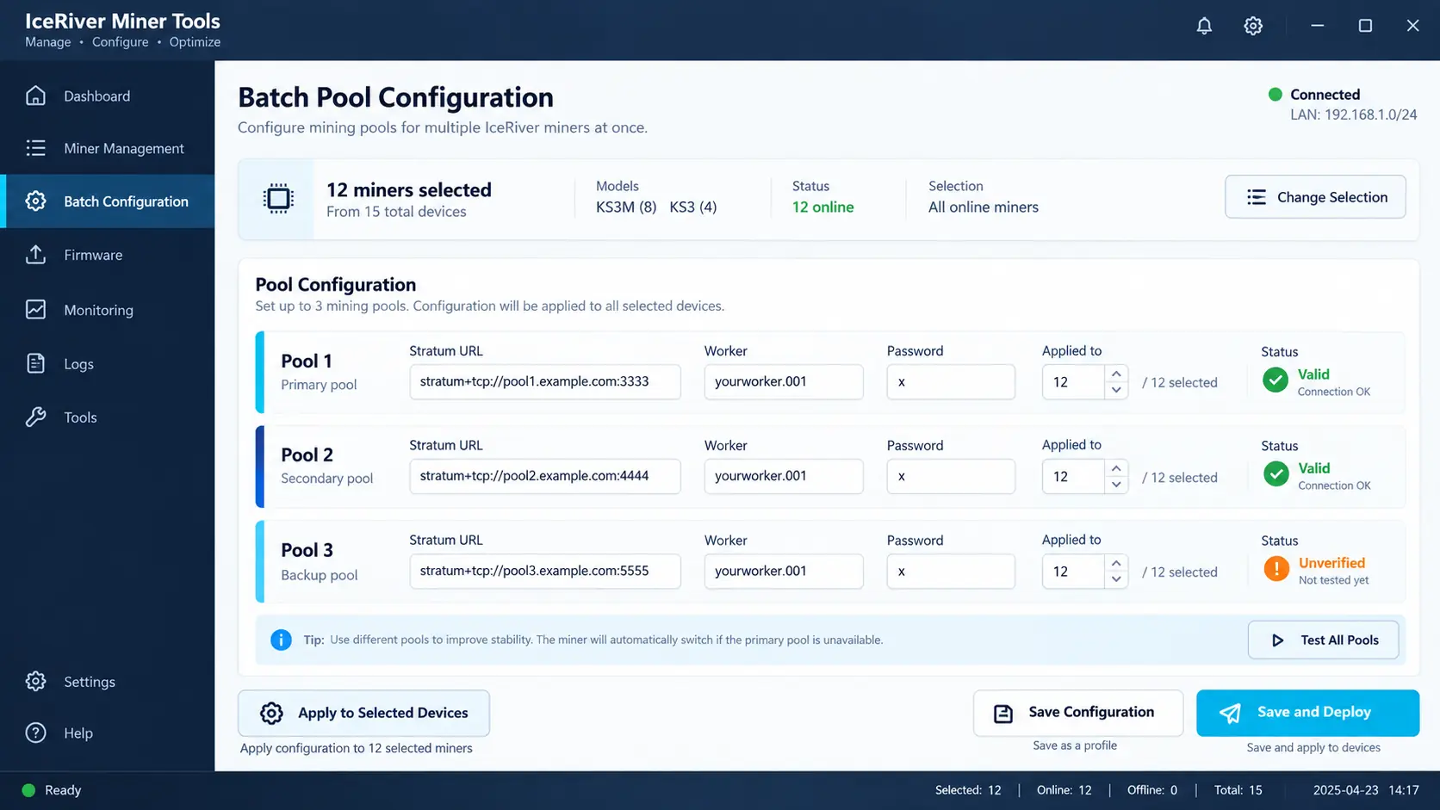Edit the Pool 3 Stratum URL field
The width and height of the screenshot is (1440, 810).
545,572
